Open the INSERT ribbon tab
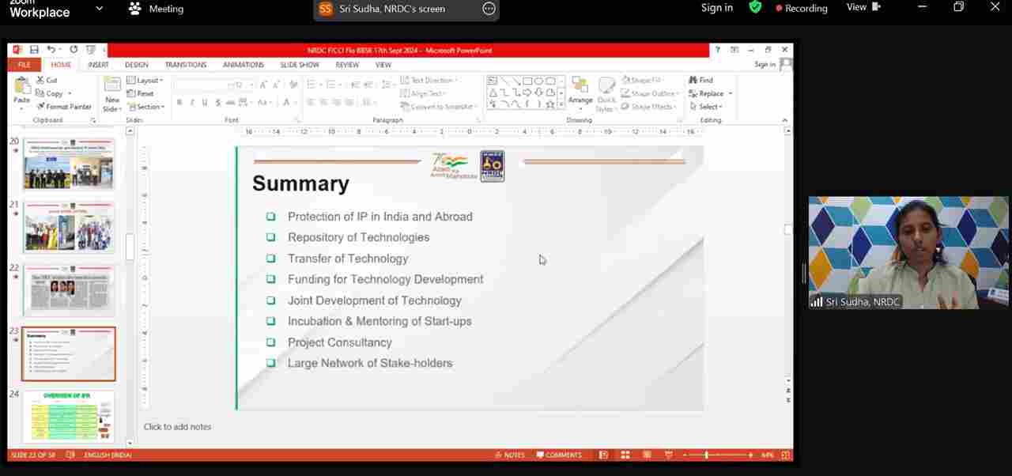This screenshot has height=476, width=1012. point(98,65)
